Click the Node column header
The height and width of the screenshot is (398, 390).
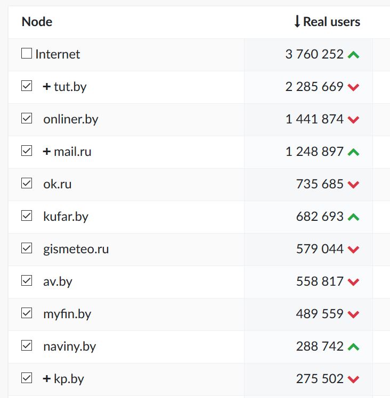tap(37, 22)
